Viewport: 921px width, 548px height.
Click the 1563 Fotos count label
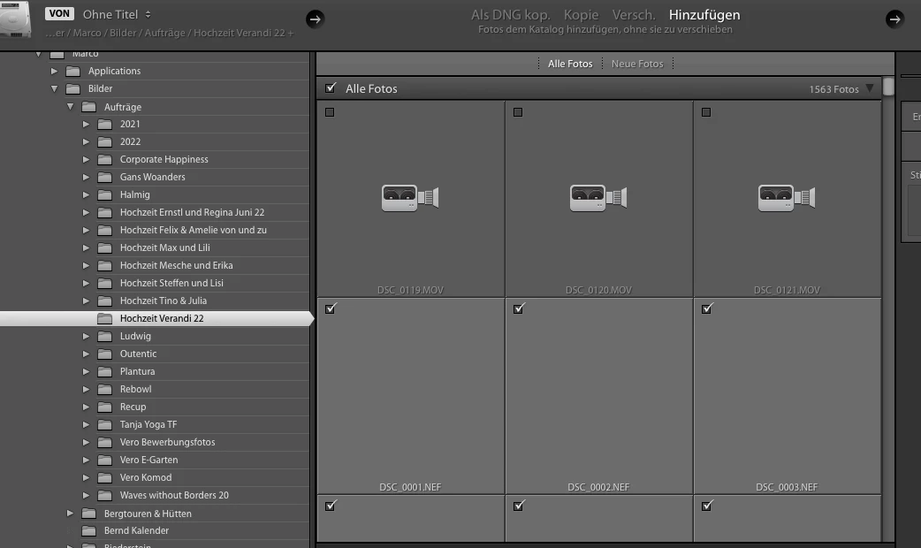coord(833,89)
